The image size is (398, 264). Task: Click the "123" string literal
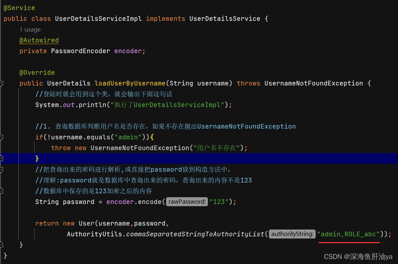219,202
